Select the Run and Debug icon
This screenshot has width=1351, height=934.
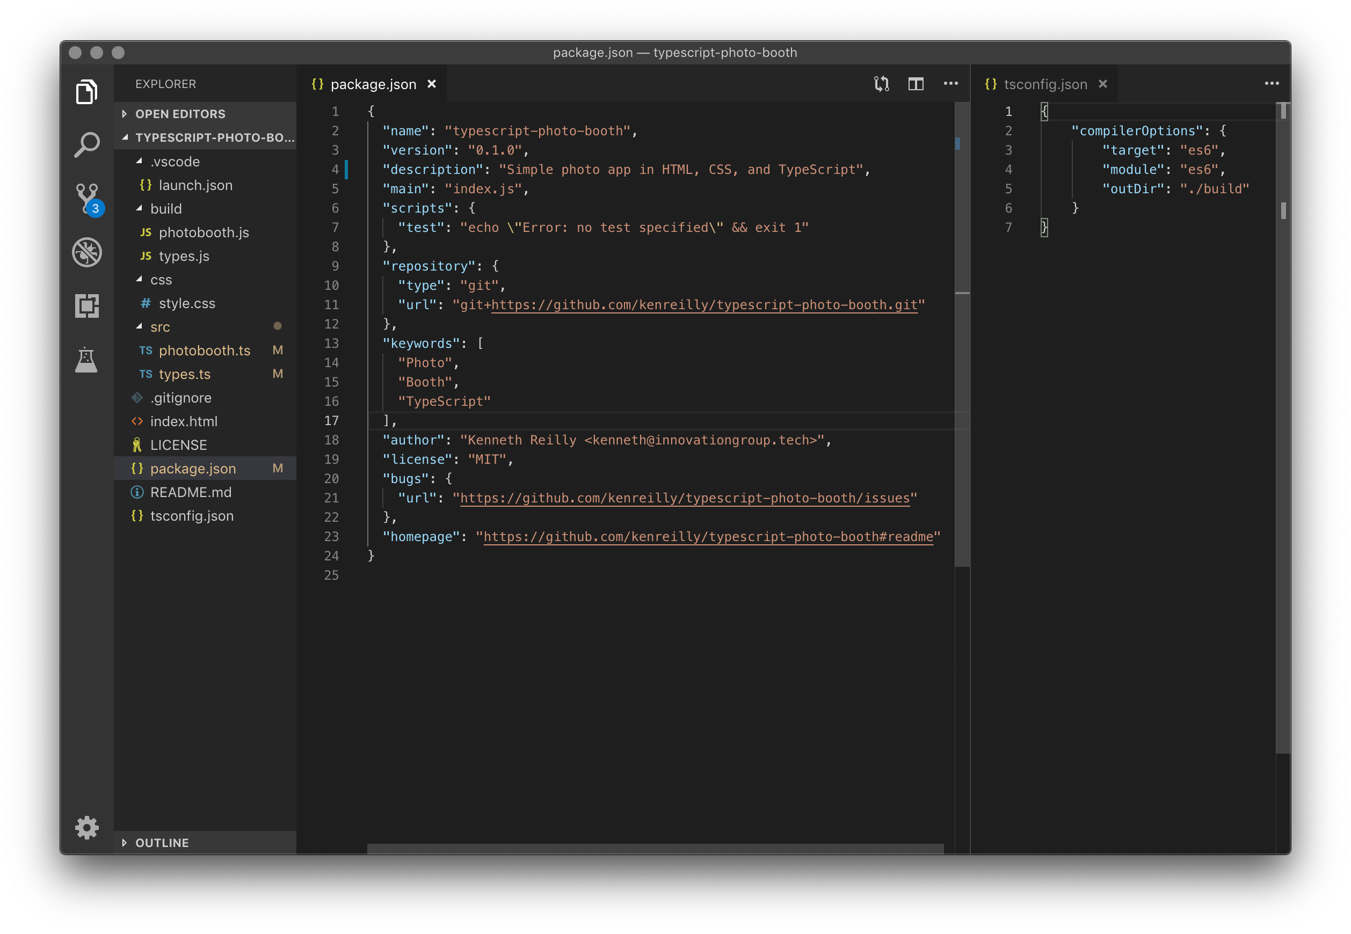click(86, 252)
